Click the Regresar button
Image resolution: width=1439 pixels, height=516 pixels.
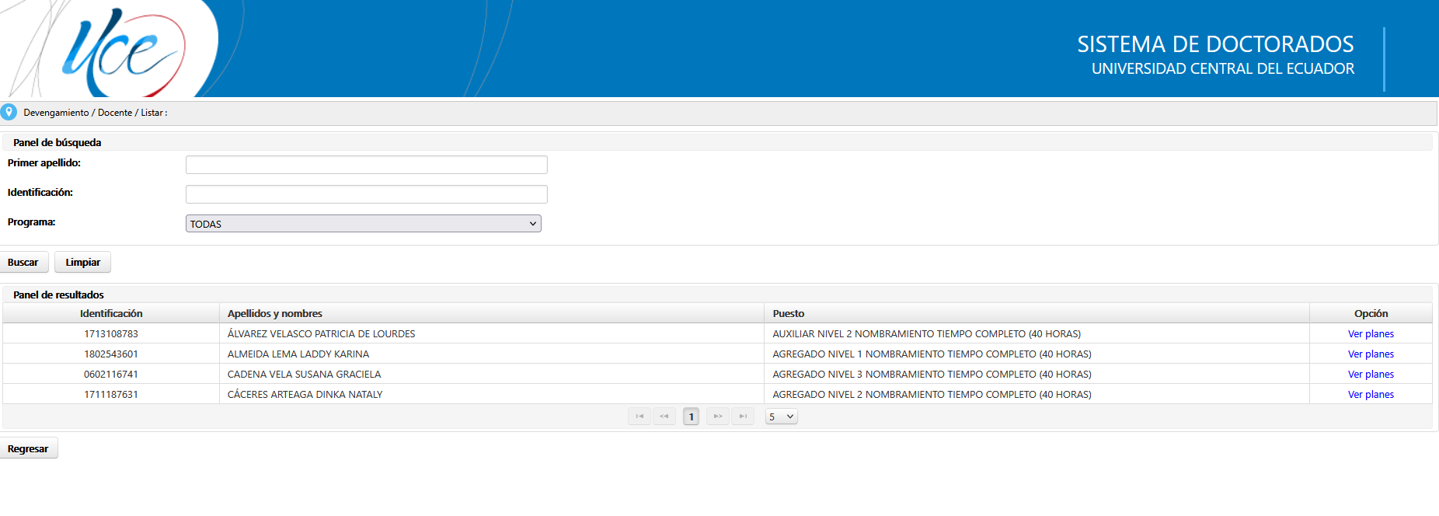click(28, 448)
